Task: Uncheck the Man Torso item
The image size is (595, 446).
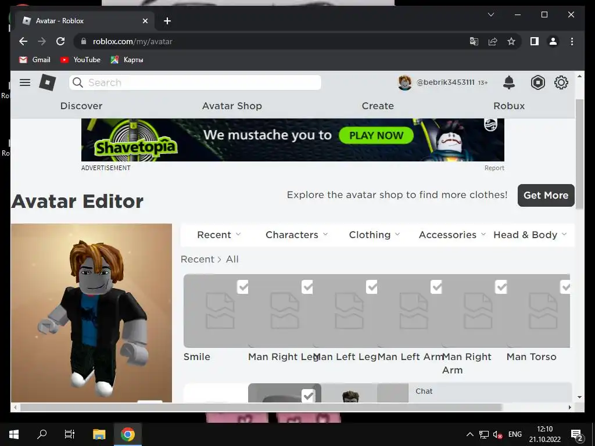Action: pyautogui.click(x=565, y=287)
